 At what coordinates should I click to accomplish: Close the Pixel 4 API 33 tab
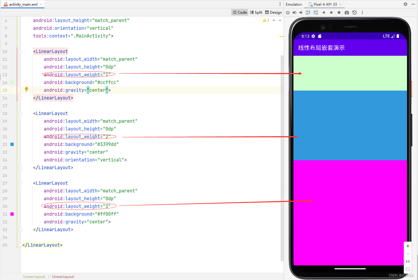(x=340, y=4)
